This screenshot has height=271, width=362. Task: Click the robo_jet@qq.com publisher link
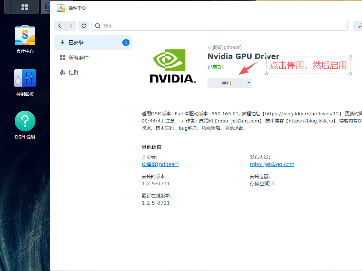272,164
